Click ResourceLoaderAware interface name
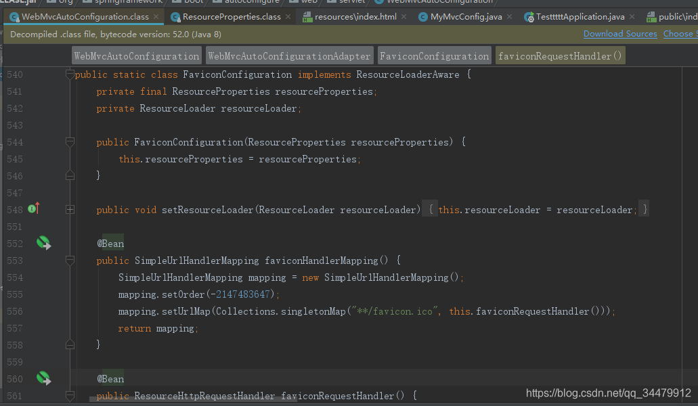698x406 pixels. tap(408, 74)
